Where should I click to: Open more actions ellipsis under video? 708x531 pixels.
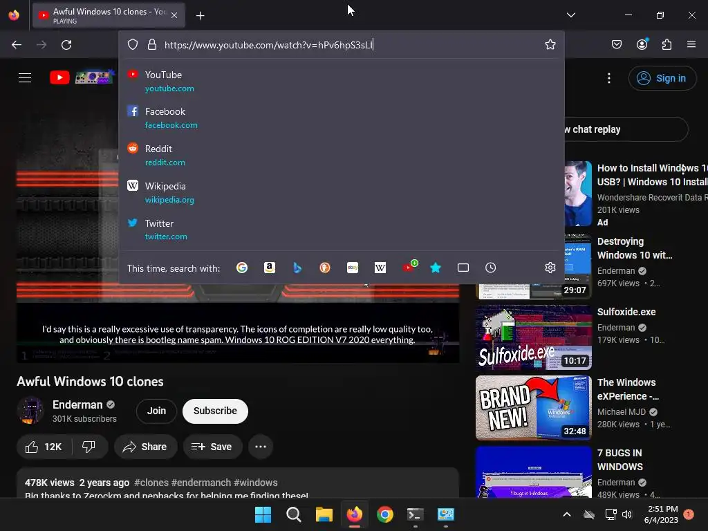pyautogui.click(x=261, y=447)
